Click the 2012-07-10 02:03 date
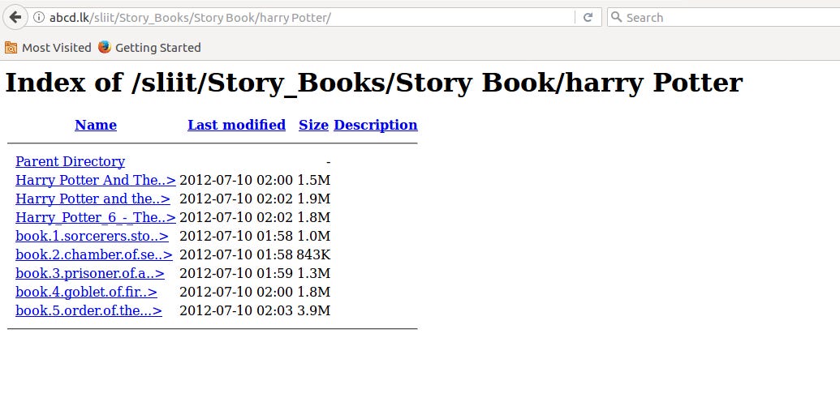Screen dimensions: 840x406 pos(236,311)
